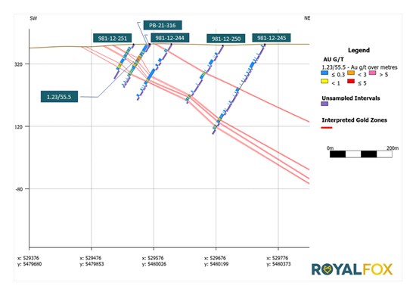Click the pink > 5 legend swatch
Screen dimensions: 416x295
coord(372,73)
